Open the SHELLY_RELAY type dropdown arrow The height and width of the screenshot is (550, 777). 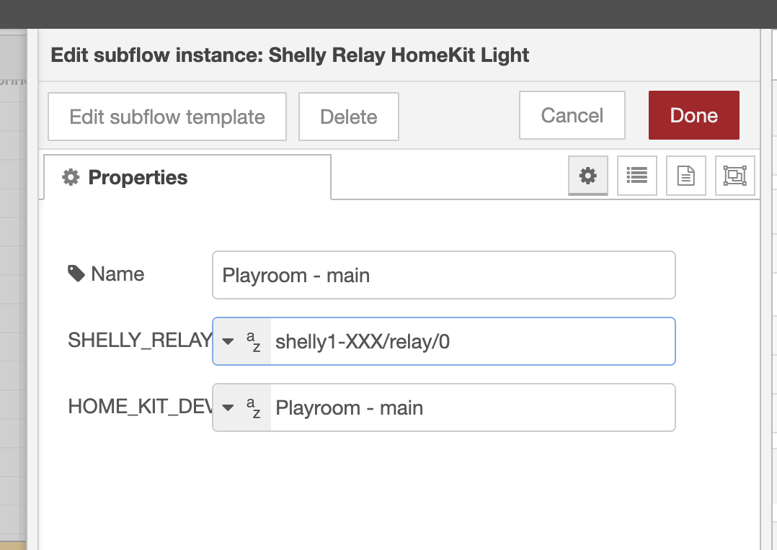tap(227, 341)
